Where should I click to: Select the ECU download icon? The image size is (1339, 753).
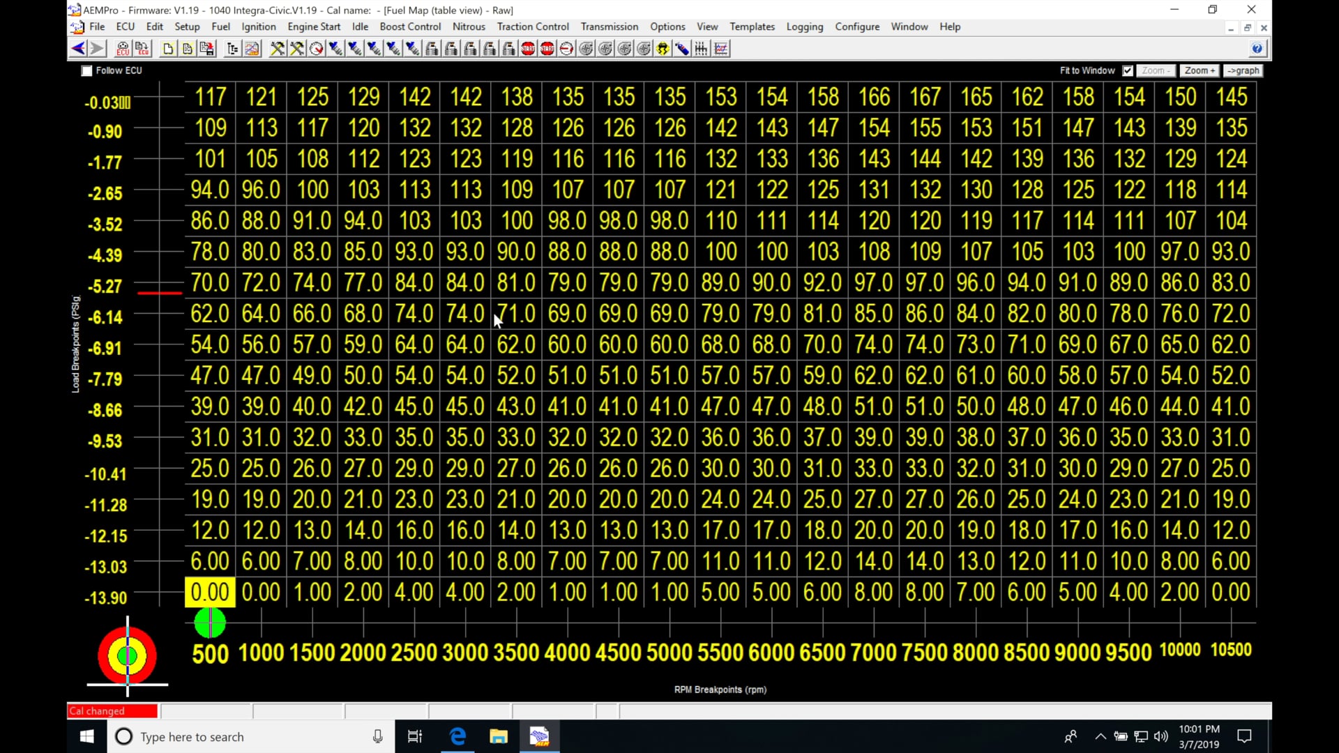coord(122,49)
